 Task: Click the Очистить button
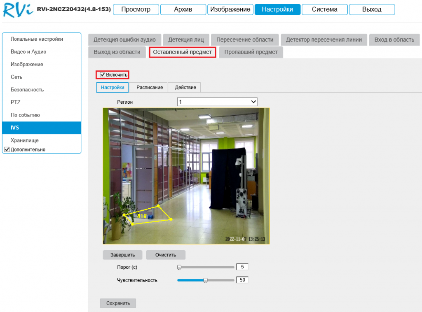click(166, 255)
